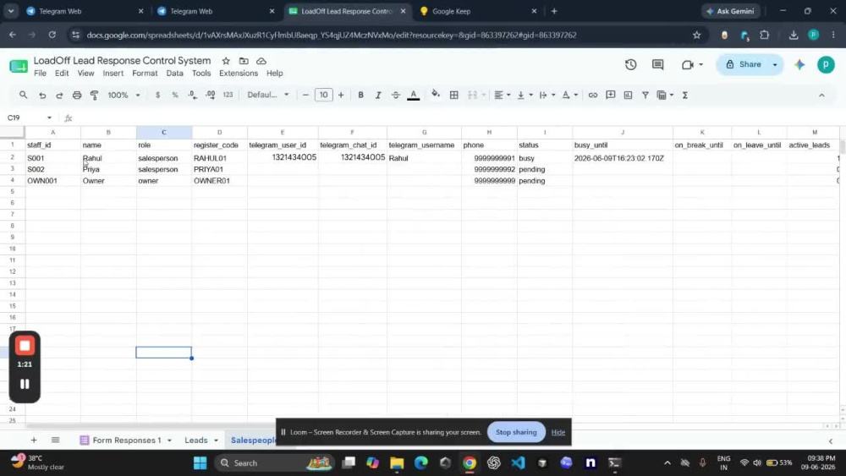Open Google Keep browser tab
The height and width of the screenshot is (476, 846).
[x=479, y=11]
